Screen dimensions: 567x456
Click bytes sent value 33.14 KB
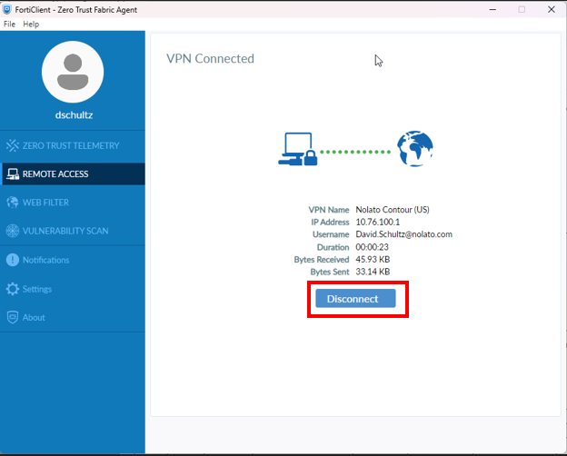pyautogui.click(x=373, y=272)
